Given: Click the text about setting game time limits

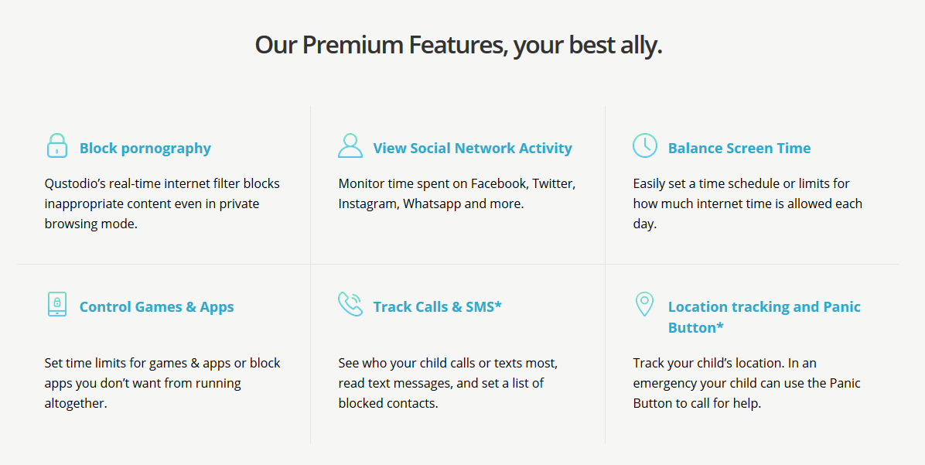Looking at the screenshot, I should pyautogui.click(x=162, y=383).
